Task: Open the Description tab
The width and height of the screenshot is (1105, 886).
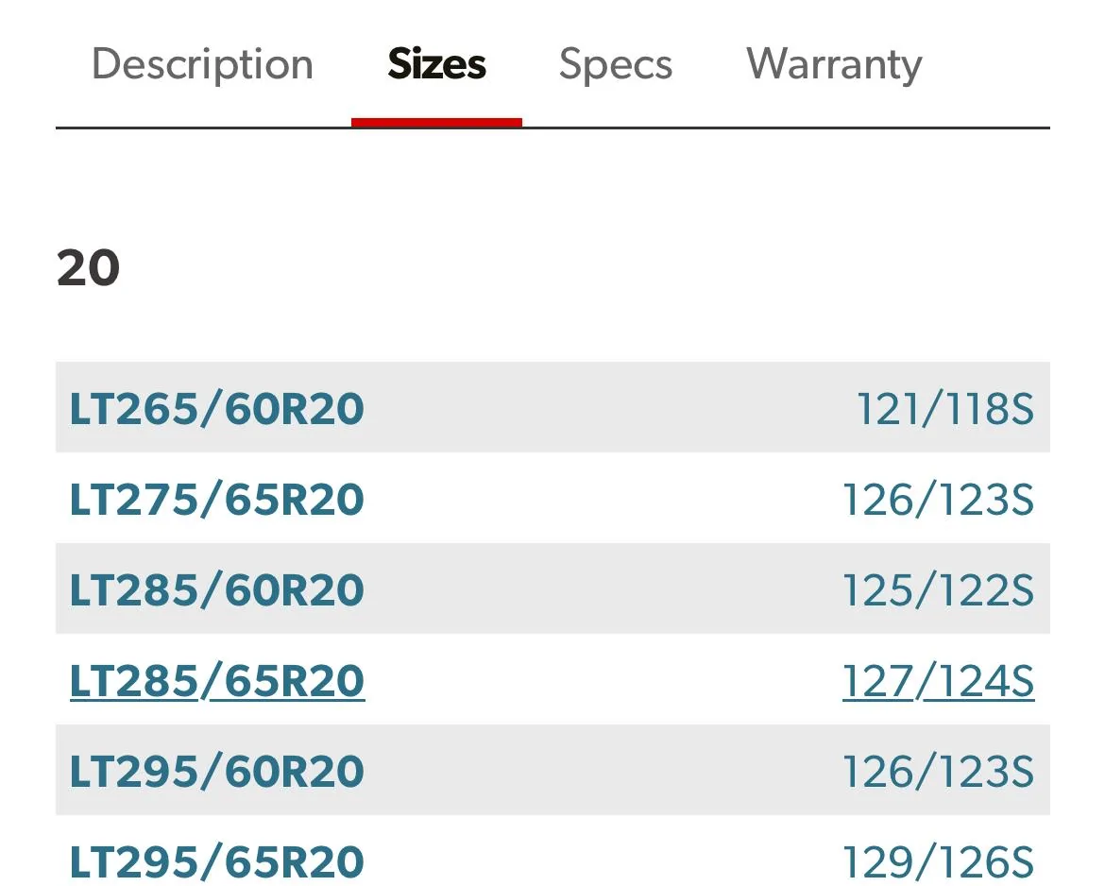Action: coord(202,65)
